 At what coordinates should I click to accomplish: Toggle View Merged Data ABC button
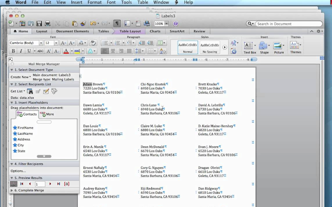(13, 184)
